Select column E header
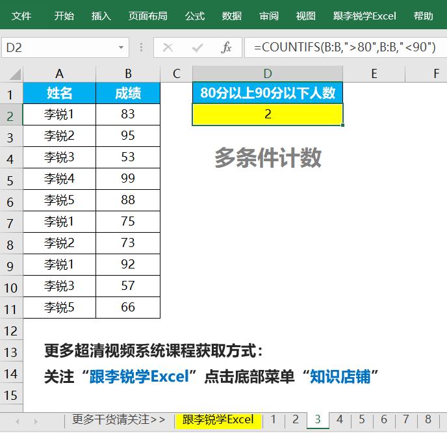The height and width of the screenshot is (433, 447). [x=374, y=74]
